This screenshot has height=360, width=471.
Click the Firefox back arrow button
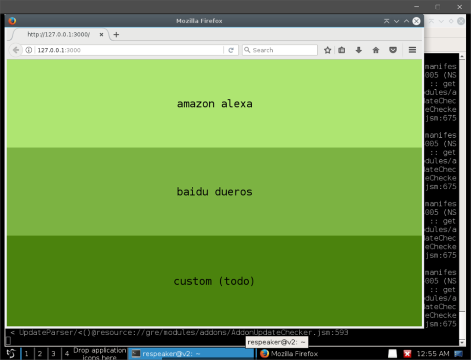[x=16, y=50]
